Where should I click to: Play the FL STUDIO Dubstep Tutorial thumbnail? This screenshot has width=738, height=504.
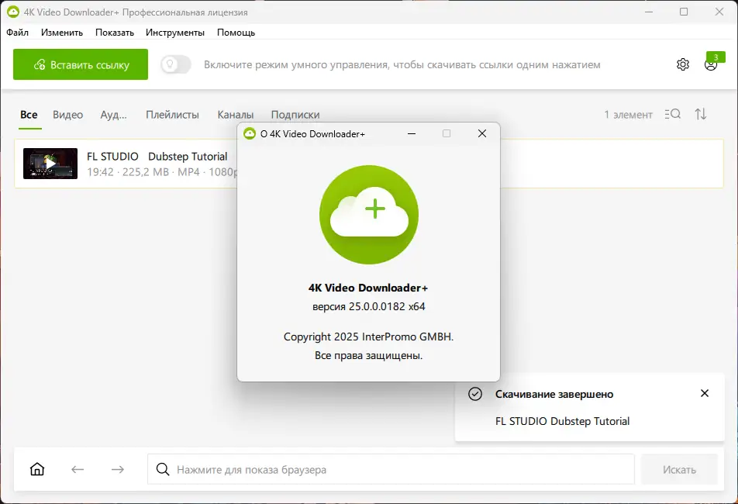click(50, 164)
